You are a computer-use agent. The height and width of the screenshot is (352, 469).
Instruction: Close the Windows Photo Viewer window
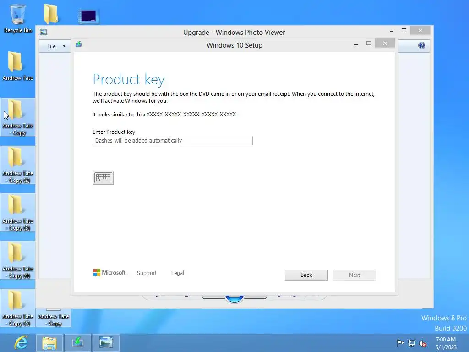pyautogui.click(x=420, y=31)
